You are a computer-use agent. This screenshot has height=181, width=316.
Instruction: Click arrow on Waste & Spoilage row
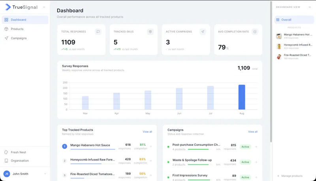pyautogui.click(x=256, y=162)
